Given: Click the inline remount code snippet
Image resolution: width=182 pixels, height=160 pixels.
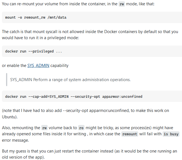Looking at the screenshot, I should [130, 134].
